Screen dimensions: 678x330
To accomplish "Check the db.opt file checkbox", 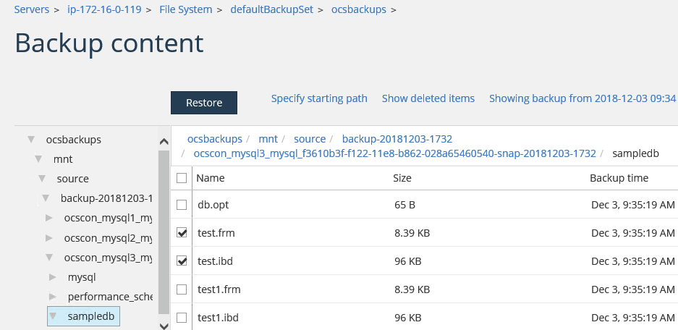I will (182, 205).
